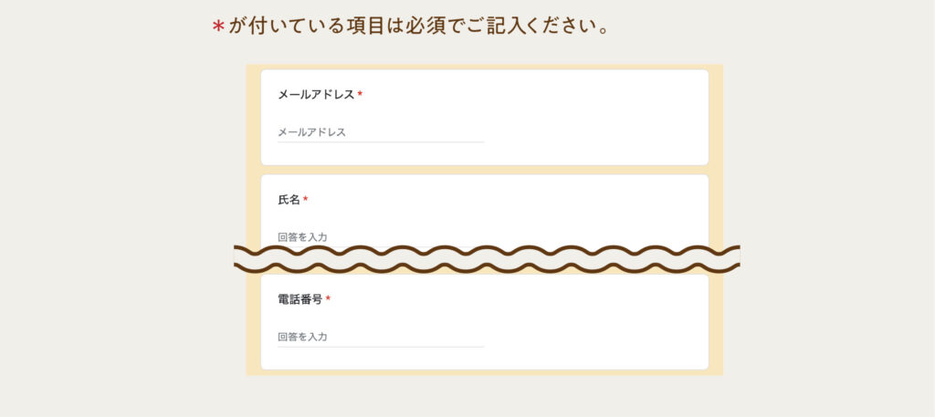Viewport: 935px width, 417px height.
Task: Click the red asterisk beside 電話番号
Action: pyautogui.click(x=328, y=299)
